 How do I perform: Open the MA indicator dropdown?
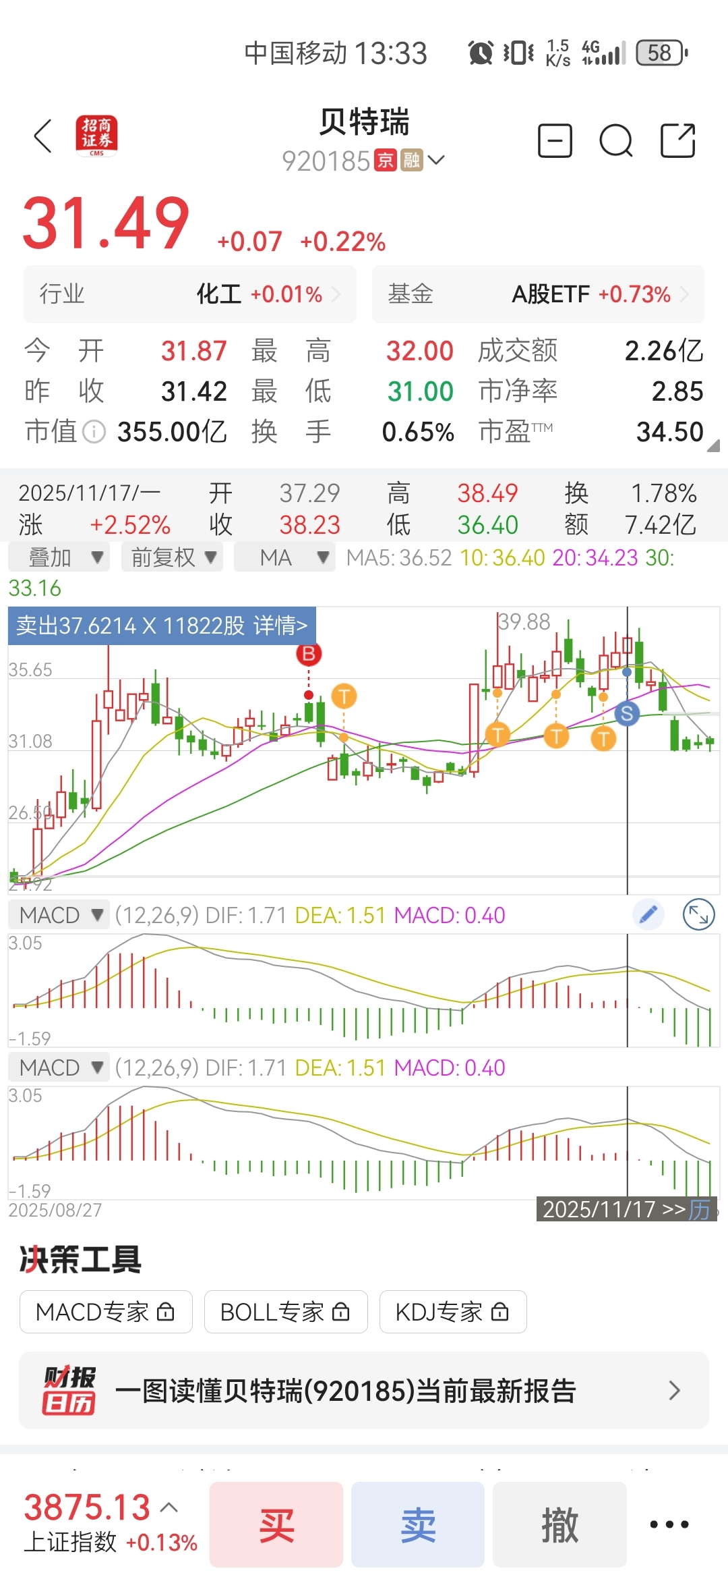point(284,557)
